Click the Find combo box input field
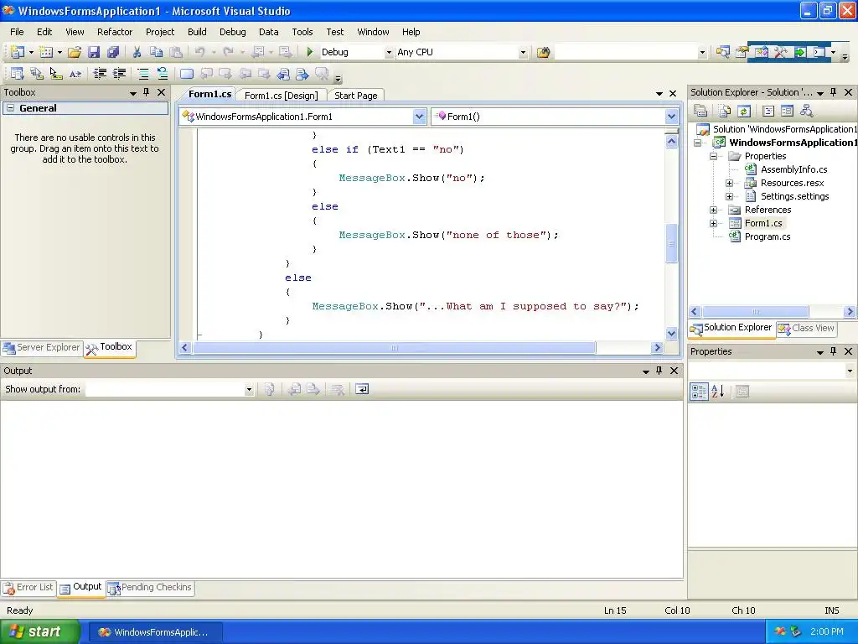This screenshot has height=644, width=858. pos(627,53)
